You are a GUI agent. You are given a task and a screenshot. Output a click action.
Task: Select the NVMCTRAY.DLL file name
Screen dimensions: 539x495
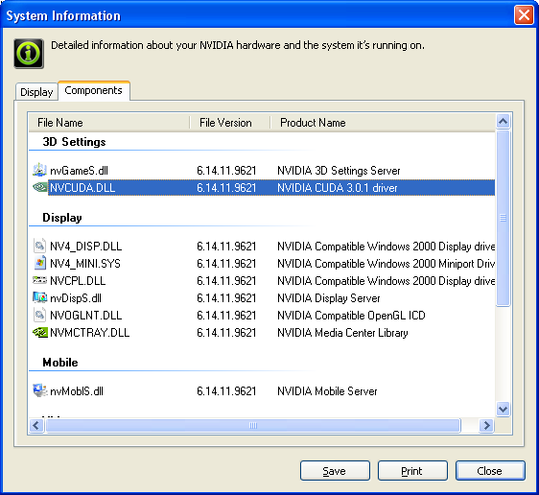(90, 333)
